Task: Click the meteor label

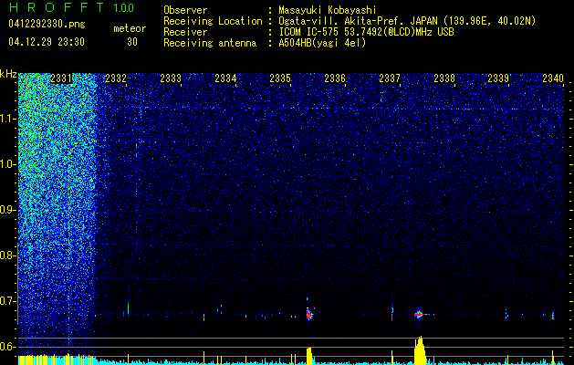Action: point(130,29)
